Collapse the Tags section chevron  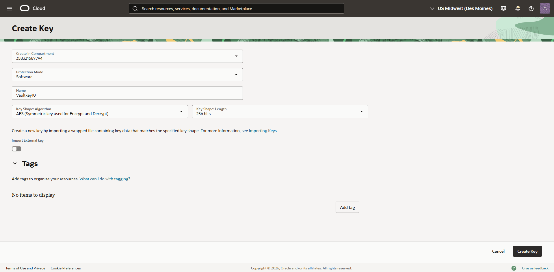pos(15,164)
